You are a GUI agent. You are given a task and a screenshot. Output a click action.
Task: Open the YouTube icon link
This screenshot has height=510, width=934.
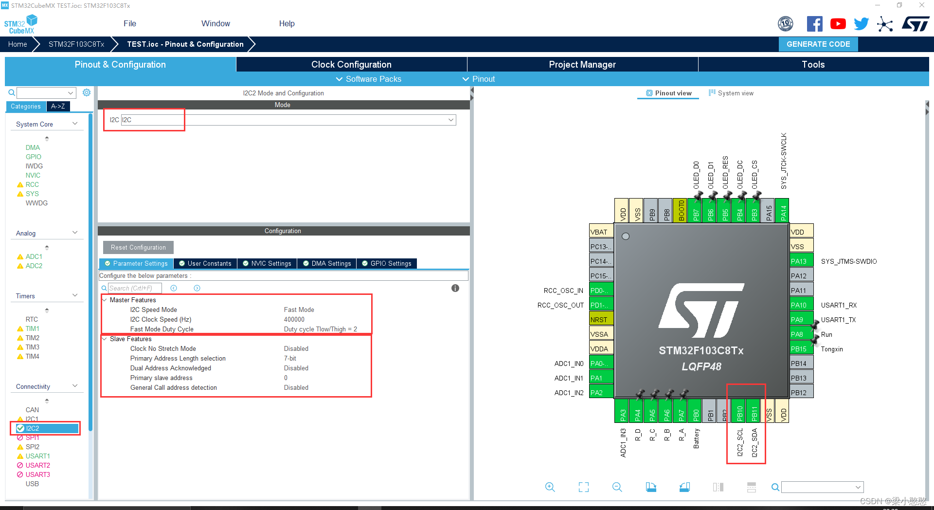click(x=838, y=24)
